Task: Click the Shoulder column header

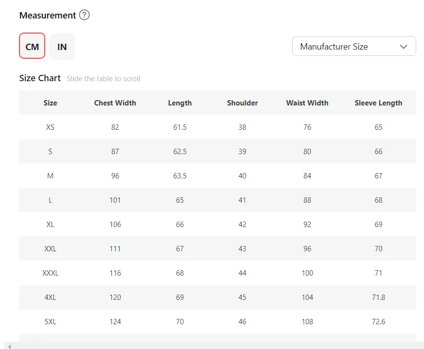Action: (x=242, y=103)
